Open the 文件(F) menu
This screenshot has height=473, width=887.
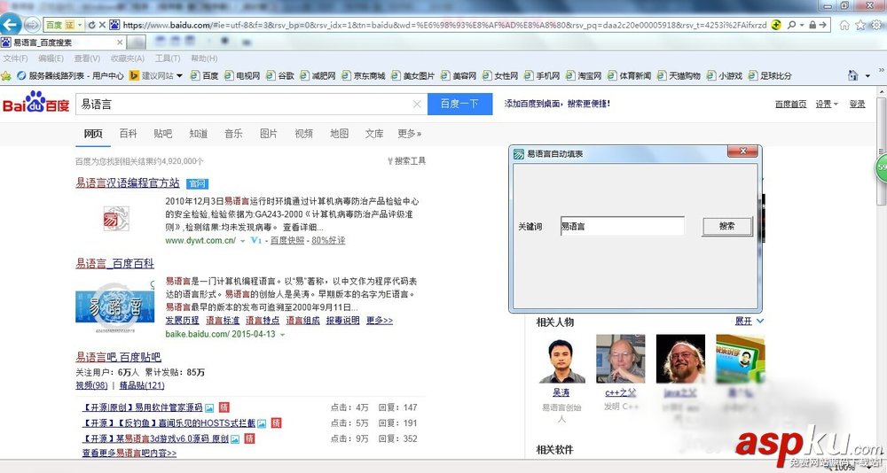(x=15, y=58)
